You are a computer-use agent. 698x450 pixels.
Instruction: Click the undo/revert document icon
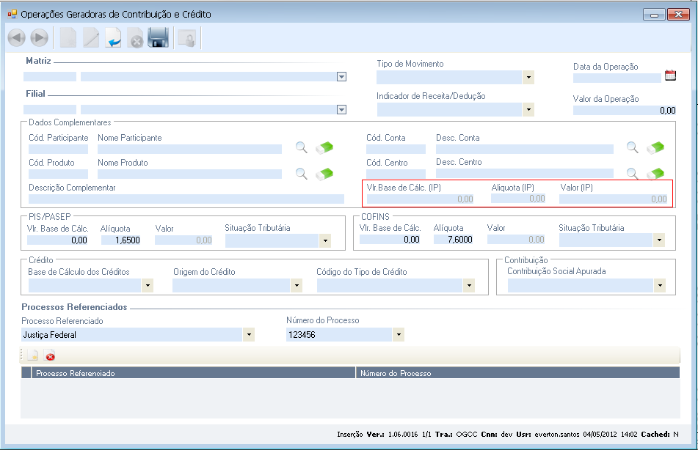[x=114, y=38]
